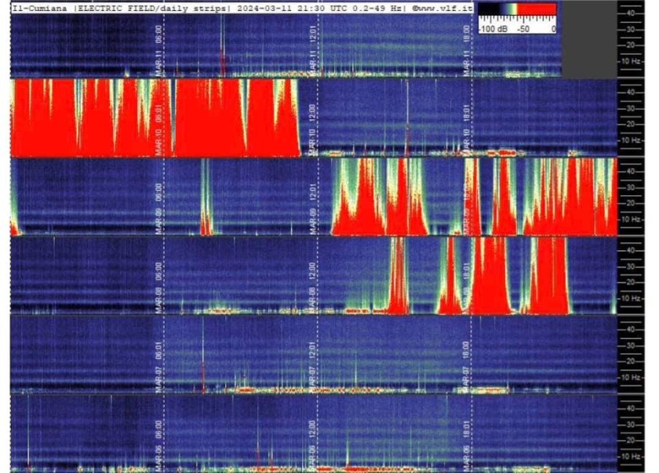Click the -100 dB label on color legend

[493, 28]
